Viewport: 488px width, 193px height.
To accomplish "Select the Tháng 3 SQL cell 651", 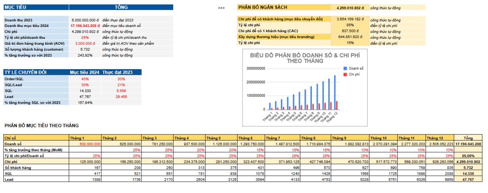I will click(157, 173).
